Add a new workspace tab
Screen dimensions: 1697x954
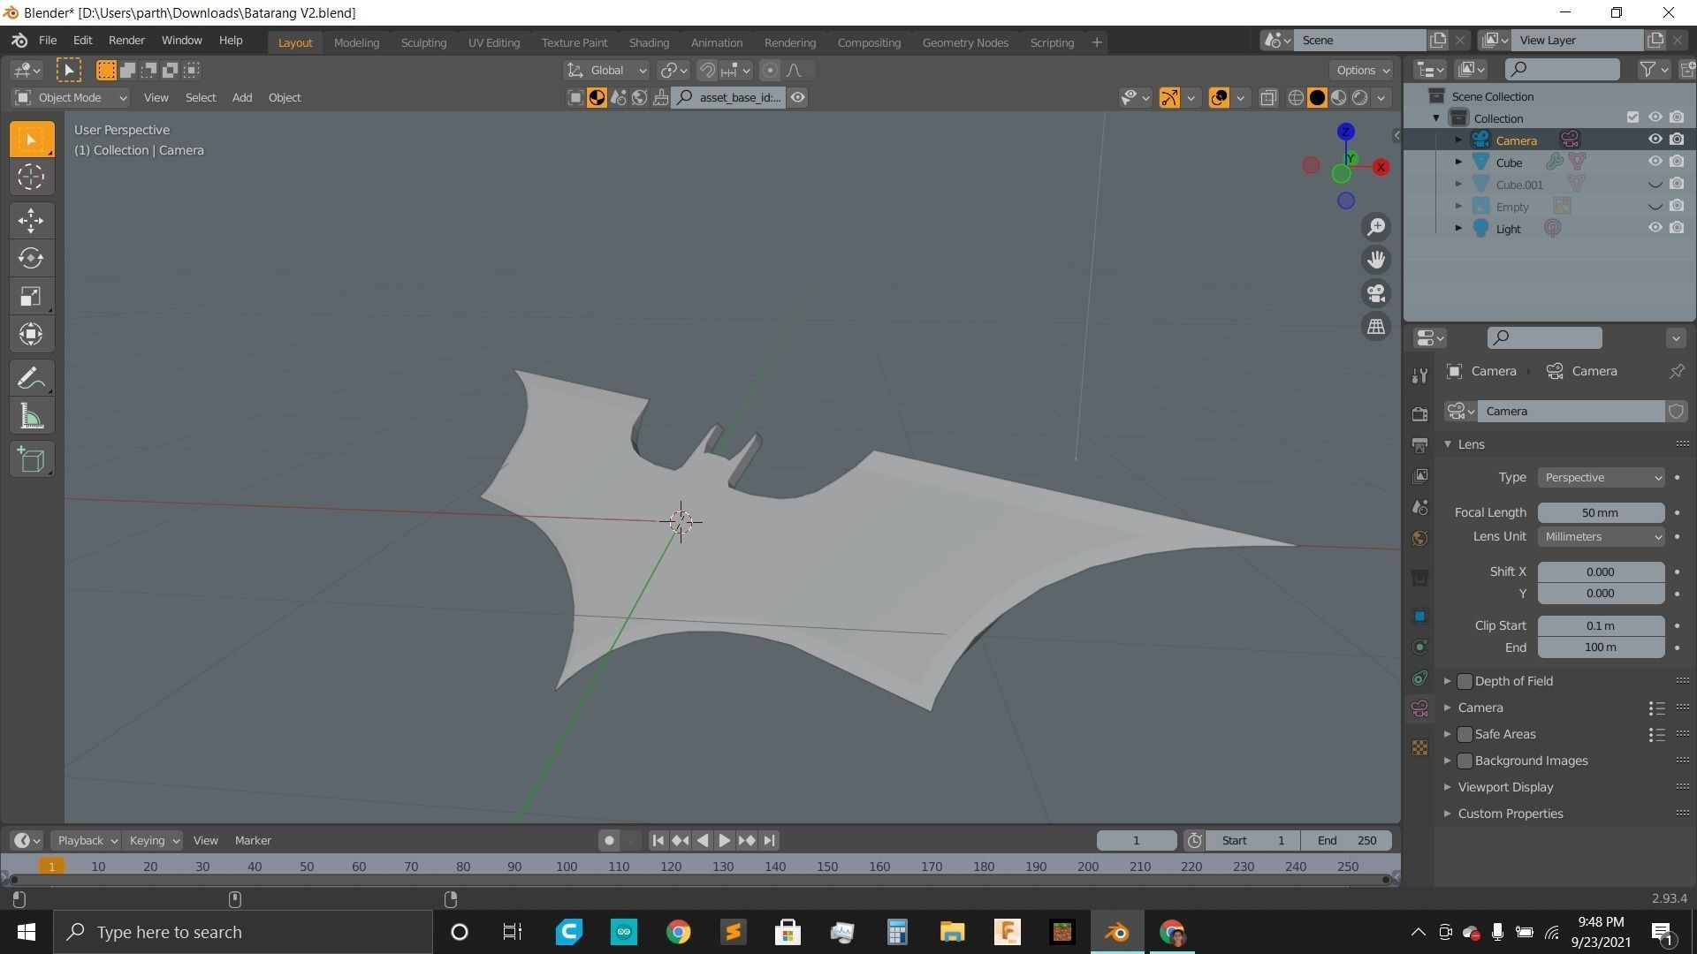(1096, 42)
